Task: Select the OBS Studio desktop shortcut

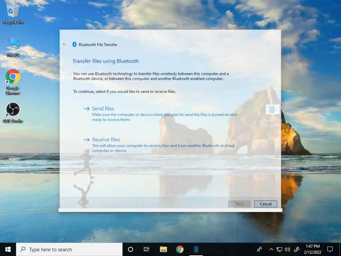Action: 13,113
